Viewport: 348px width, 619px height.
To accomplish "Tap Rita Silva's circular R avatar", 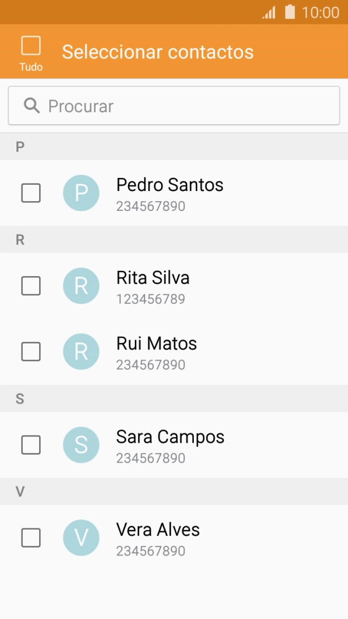I will tap(81, 286).
